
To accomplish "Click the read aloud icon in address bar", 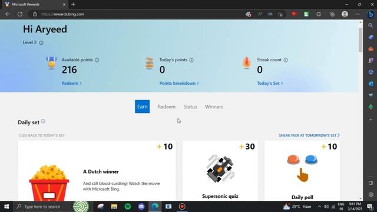I will 260,14.
